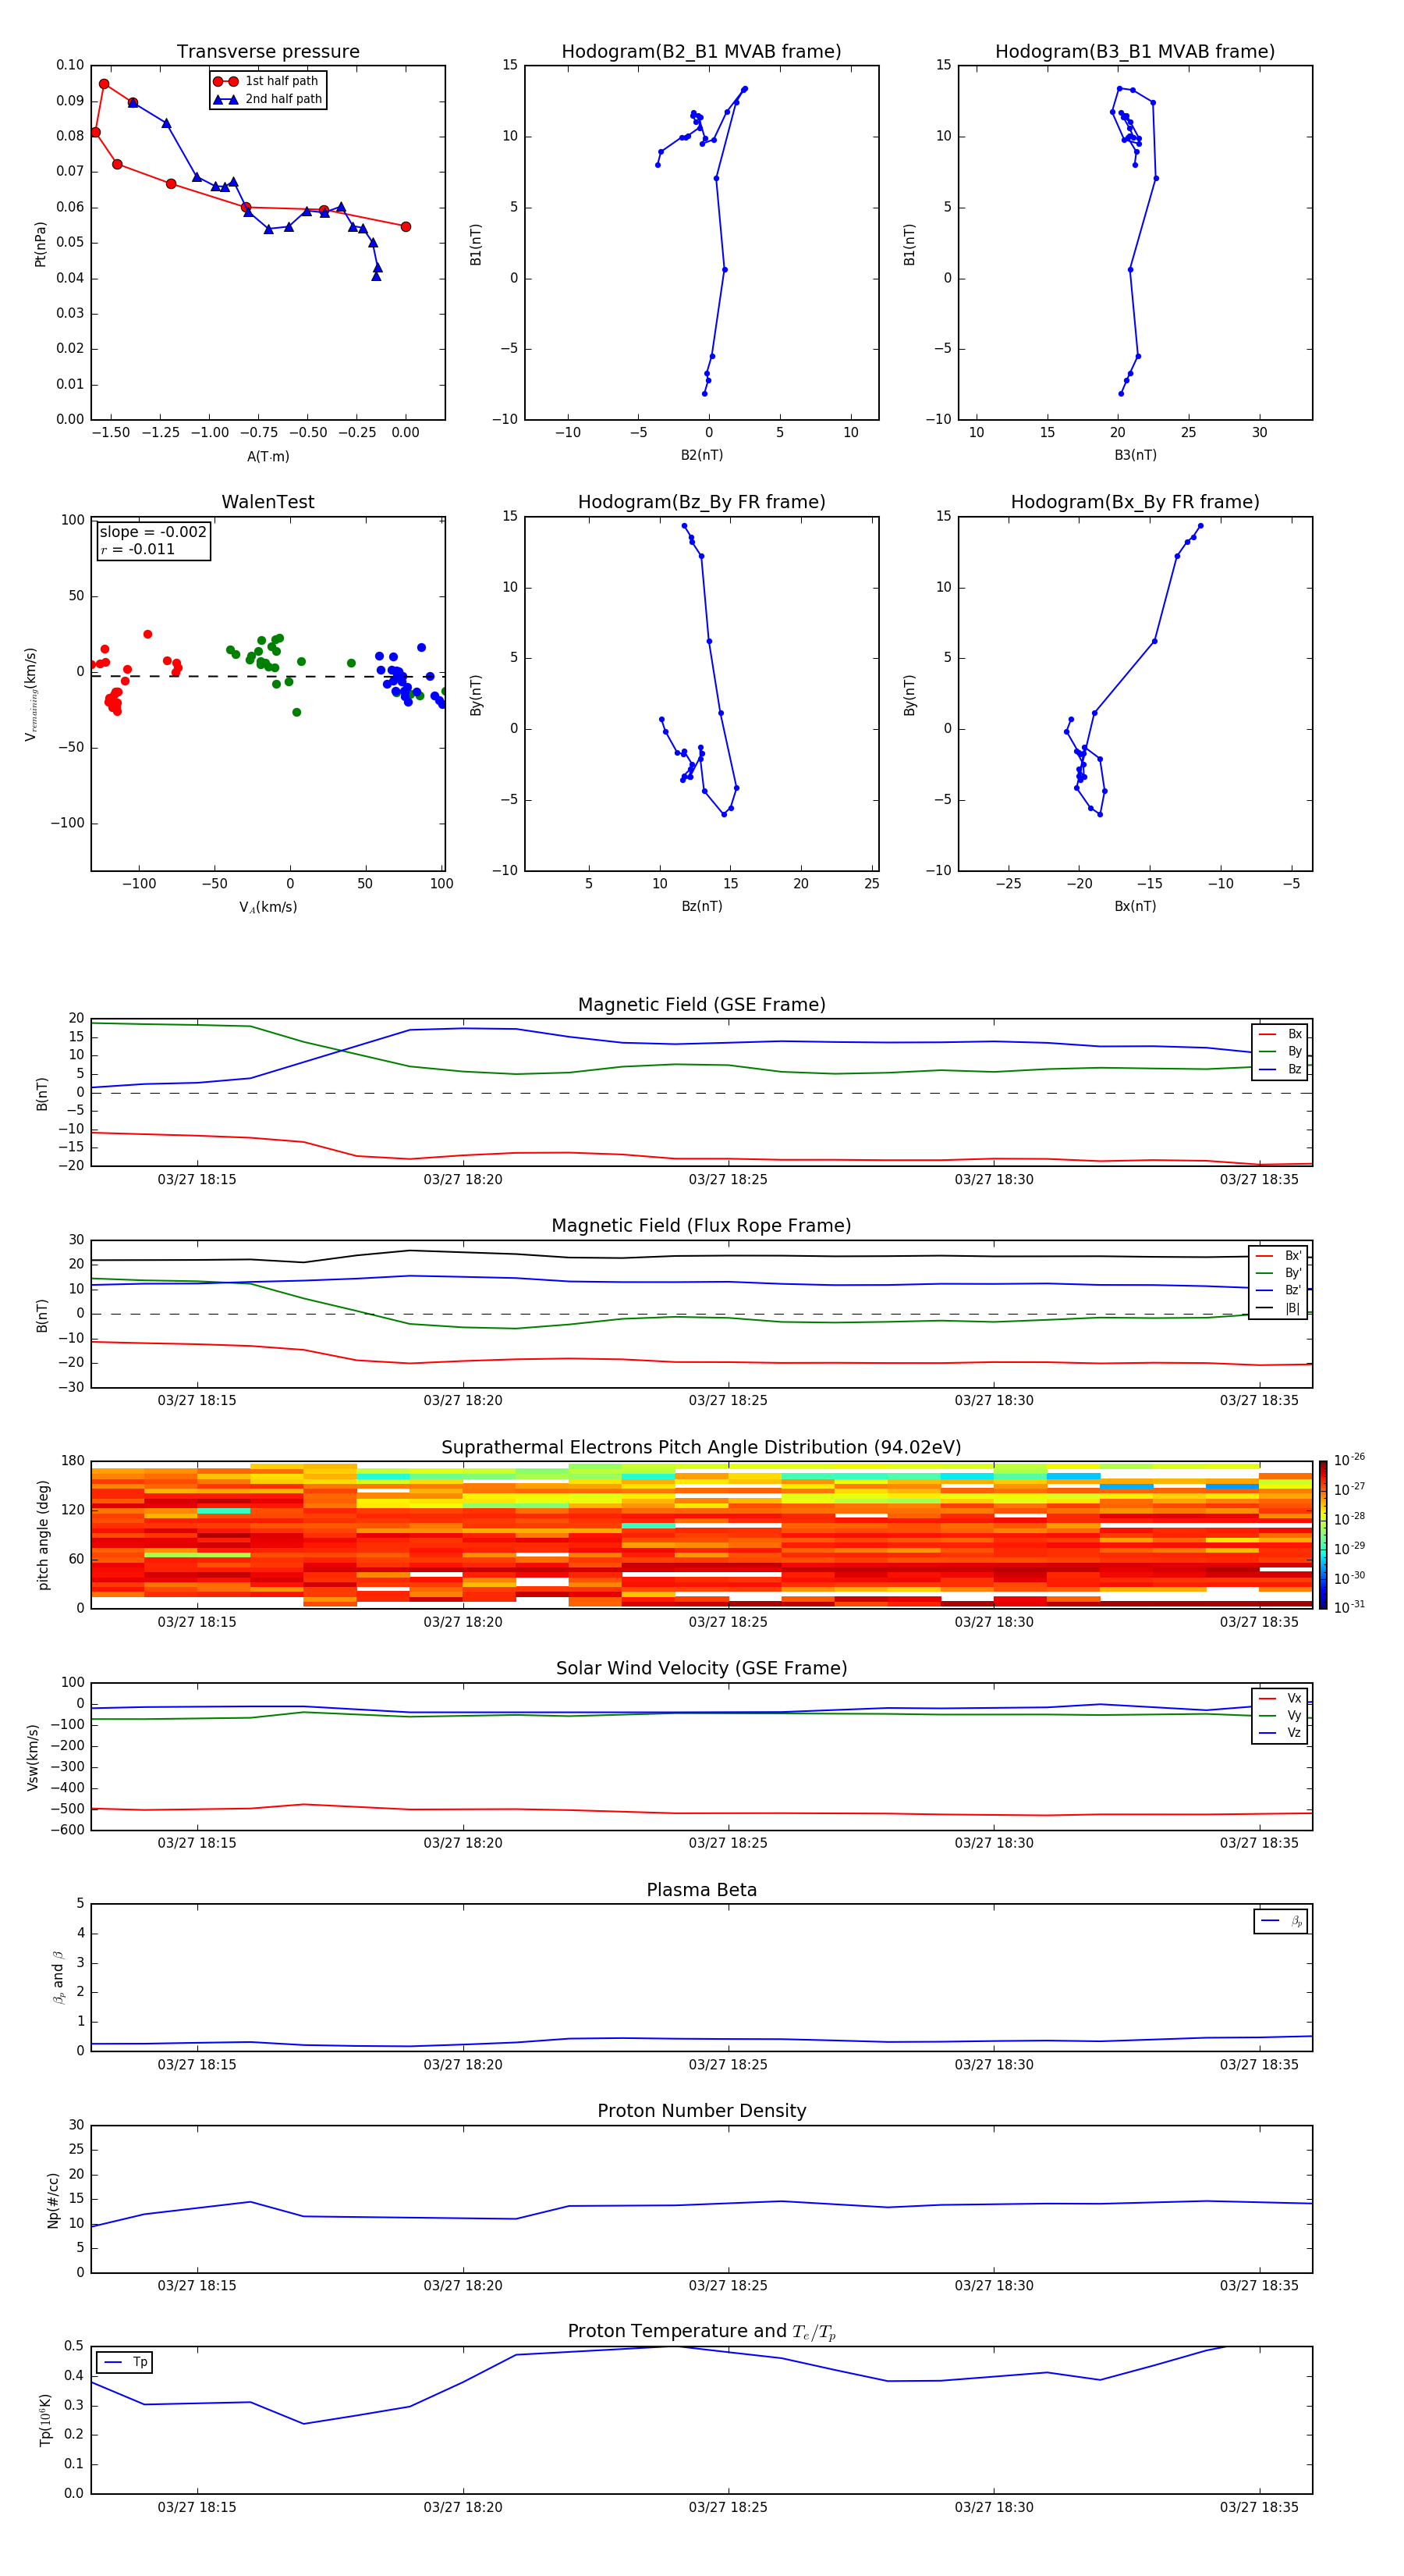Select Bz entry in GSE magnetic field legend
Image resolution: width=1404 pixels, height=2576 pixels.
[x=1280, y=1069]
